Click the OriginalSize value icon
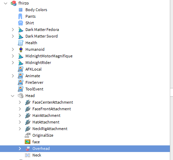 pyautogui.click(x=28, y=135)
